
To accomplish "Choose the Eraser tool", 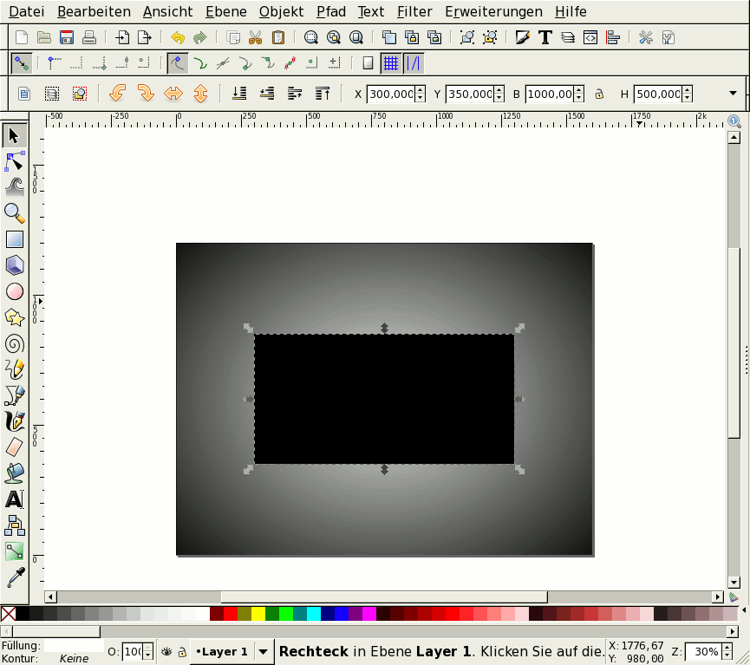I will point(15,447).
